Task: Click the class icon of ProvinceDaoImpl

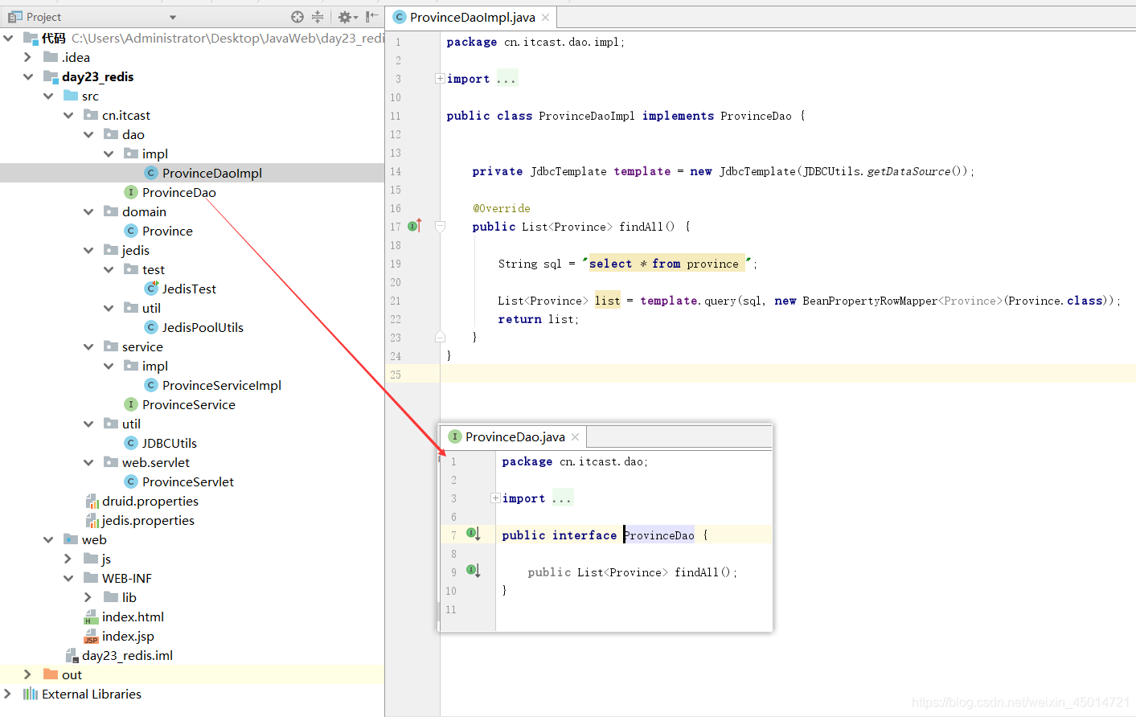Action: (x=150, y=173)
